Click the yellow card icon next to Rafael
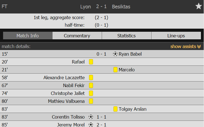 91,62
